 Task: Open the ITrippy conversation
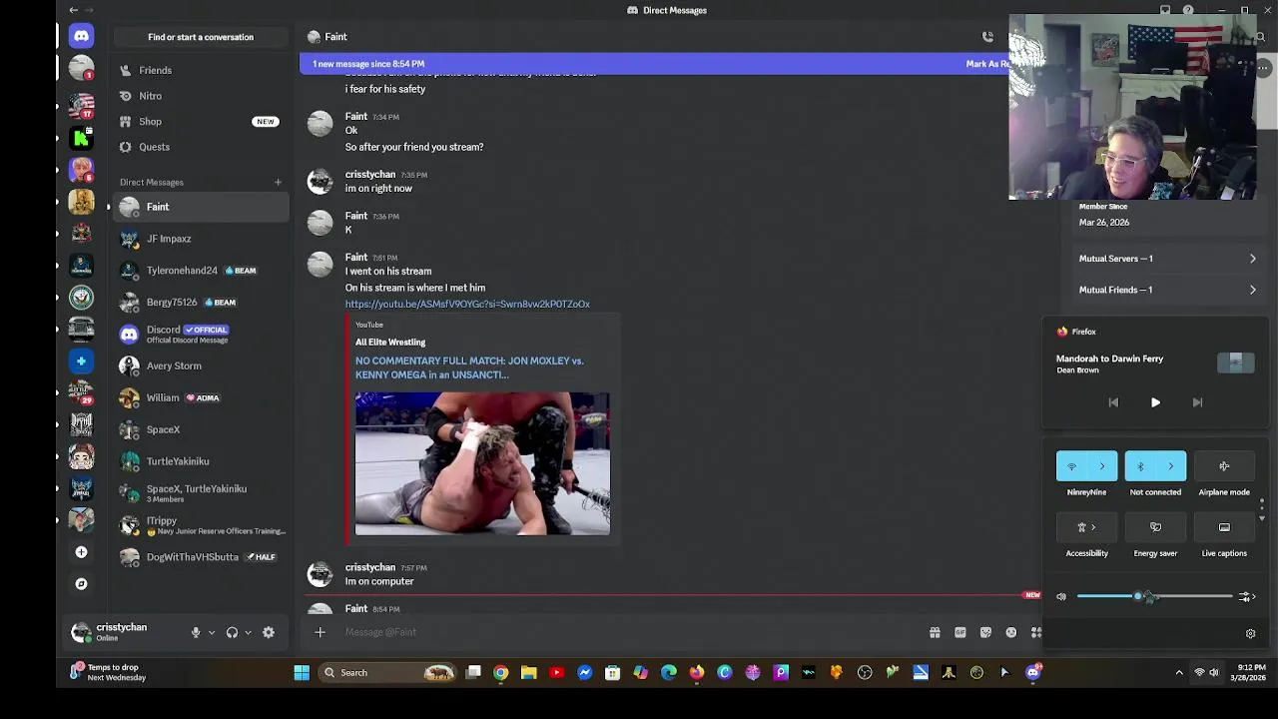200,525
